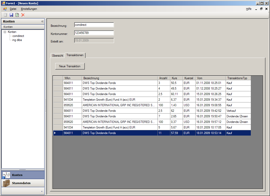
Task: Open the Einstellungen menu
Action: pyautogui.click(x=29, y=9)
